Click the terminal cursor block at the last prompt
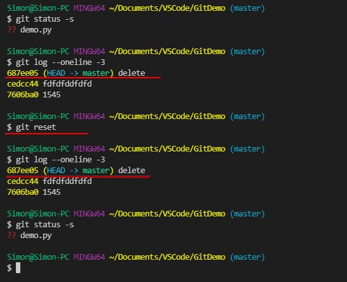The width and height of the screenshot is (347, 282). click(18, 267)
